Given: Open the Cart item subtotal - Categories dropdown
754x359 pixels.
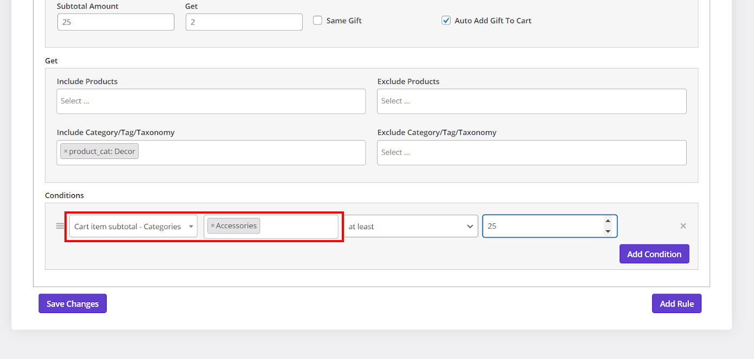Looking at the screenshot, I should coord(133,227).
